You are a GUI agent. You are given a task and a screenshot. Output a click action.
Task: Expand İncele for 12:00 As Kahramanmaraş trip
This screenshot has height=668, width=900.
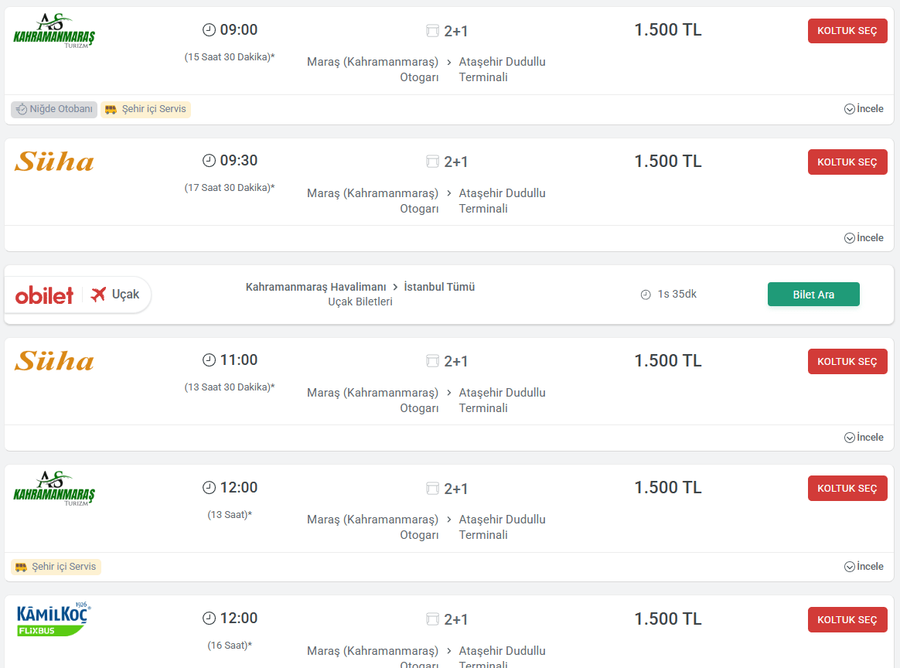(864, 567)
